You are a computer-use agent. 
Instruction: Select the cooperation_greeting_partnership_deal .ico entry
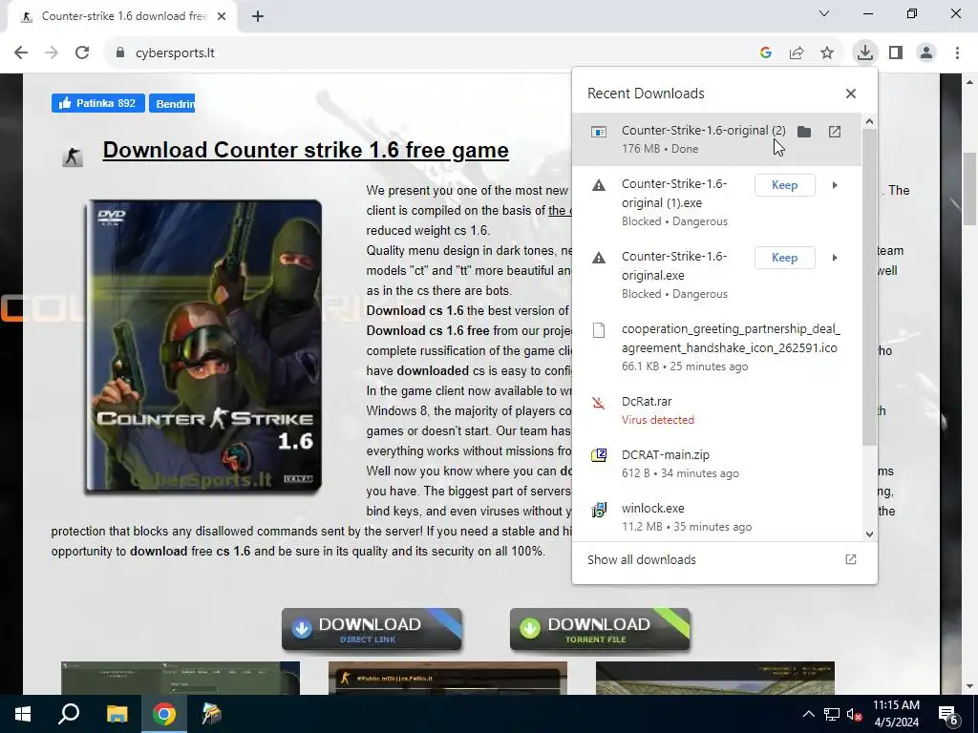[716, 347]
